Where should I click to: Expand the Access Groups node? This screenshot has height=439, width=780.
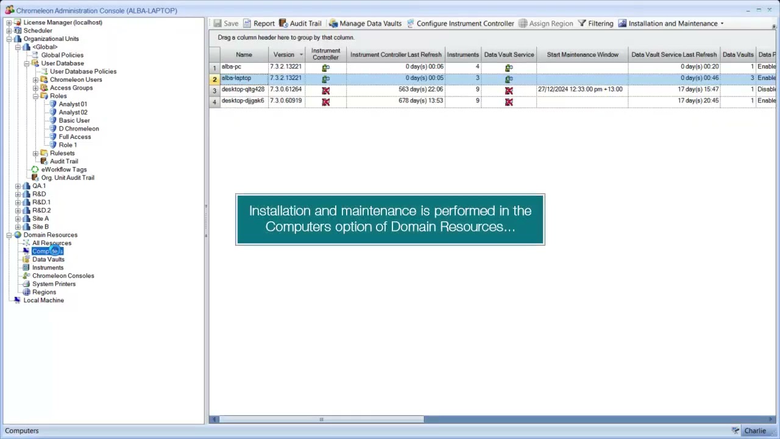[35, 88]
